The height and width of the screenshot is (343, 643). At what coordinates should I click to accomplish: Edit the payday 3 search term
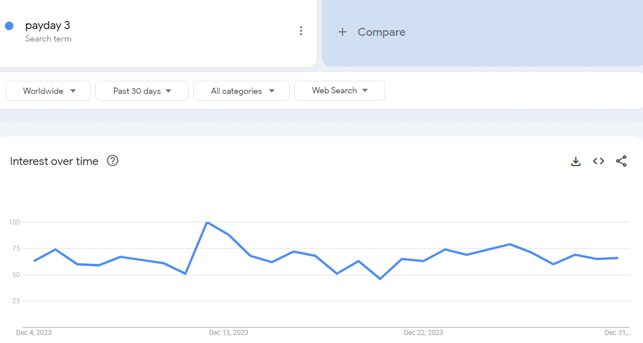48,26
